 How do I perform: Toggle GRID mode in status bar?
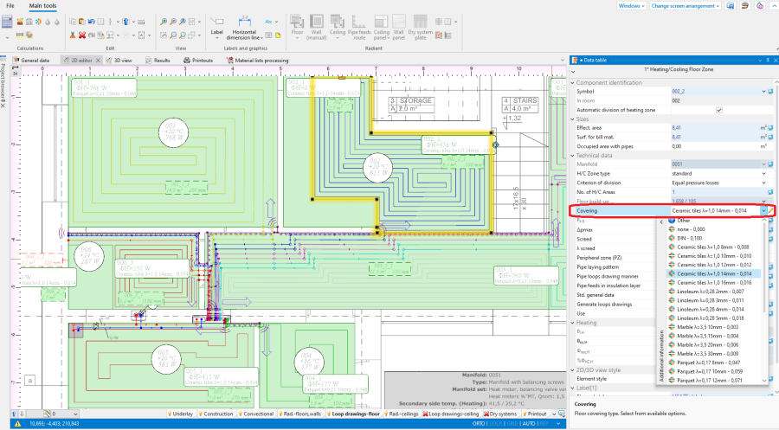(512, 424)
